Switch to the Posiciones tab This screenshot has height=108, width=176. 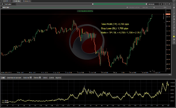click(x=27, y=78)
